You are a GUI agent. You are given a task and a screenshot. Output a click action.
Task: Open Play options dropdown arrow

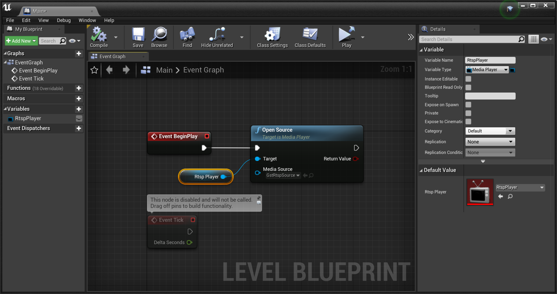(363, 37)
